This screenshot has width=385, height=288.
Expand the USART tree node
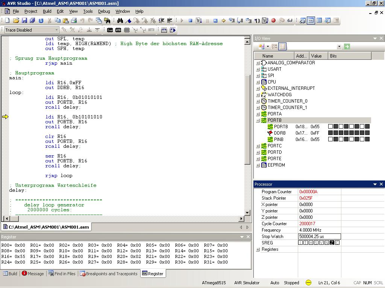pos(258,69)
